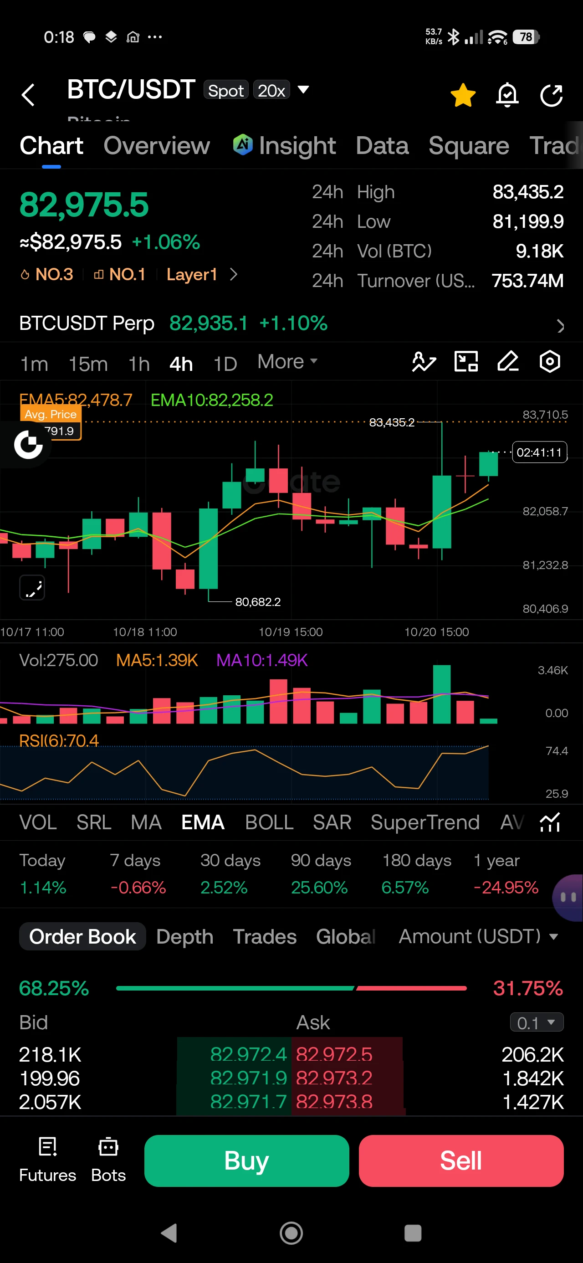Expand the BTCUSDT Perp row chevron
Image resolution: width=583 pixels, height=1263 pixels.
pos(560,326)
